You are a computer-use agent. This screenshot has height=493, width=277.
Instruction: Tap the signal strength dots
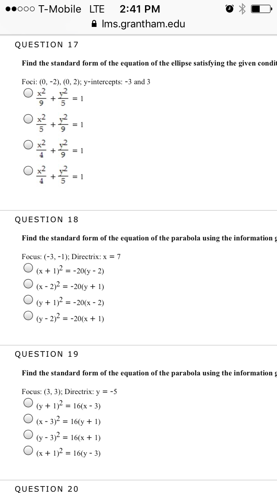click(20, 9)
